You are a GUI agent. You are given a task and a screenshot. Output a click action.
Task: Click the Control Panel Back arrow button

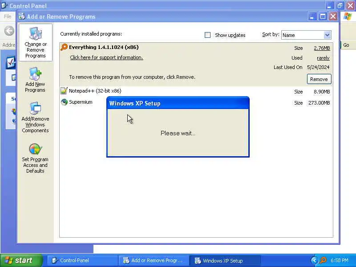9,31
